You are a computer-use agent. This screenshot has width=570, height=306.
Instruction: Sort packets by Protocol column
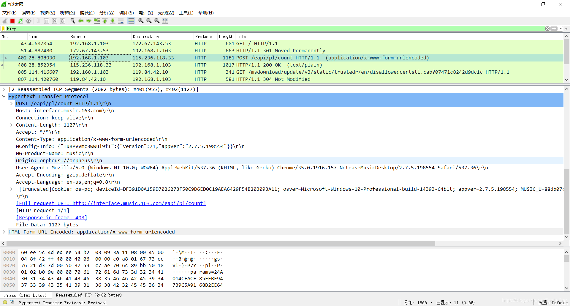[x=205, y=37]
